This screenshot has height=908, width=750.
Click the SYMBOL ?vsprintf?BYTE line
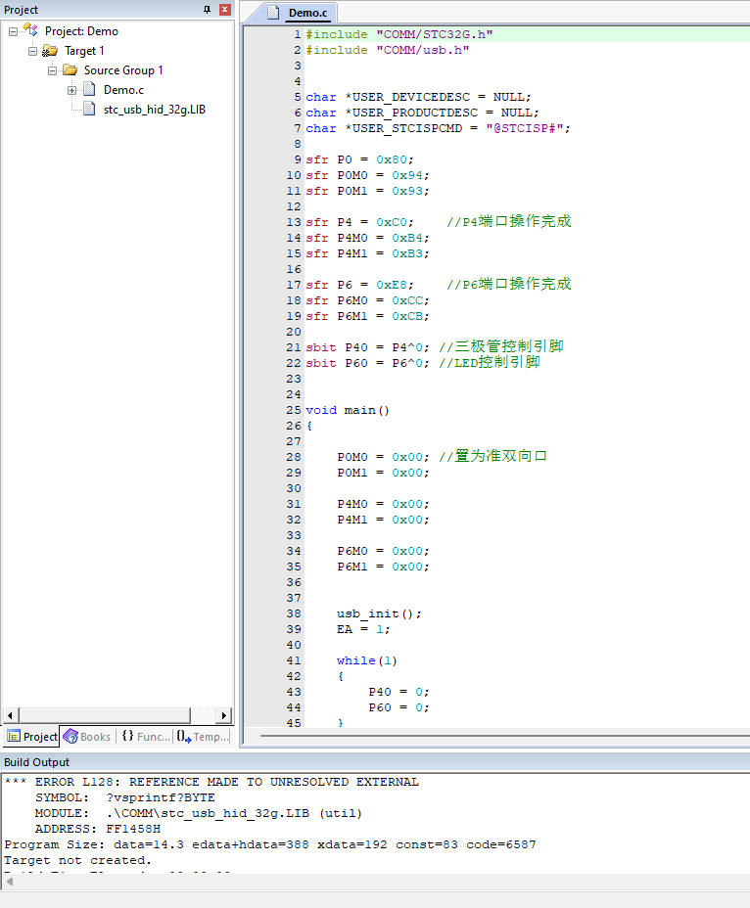pyautogui.click(x=124, y=798)
